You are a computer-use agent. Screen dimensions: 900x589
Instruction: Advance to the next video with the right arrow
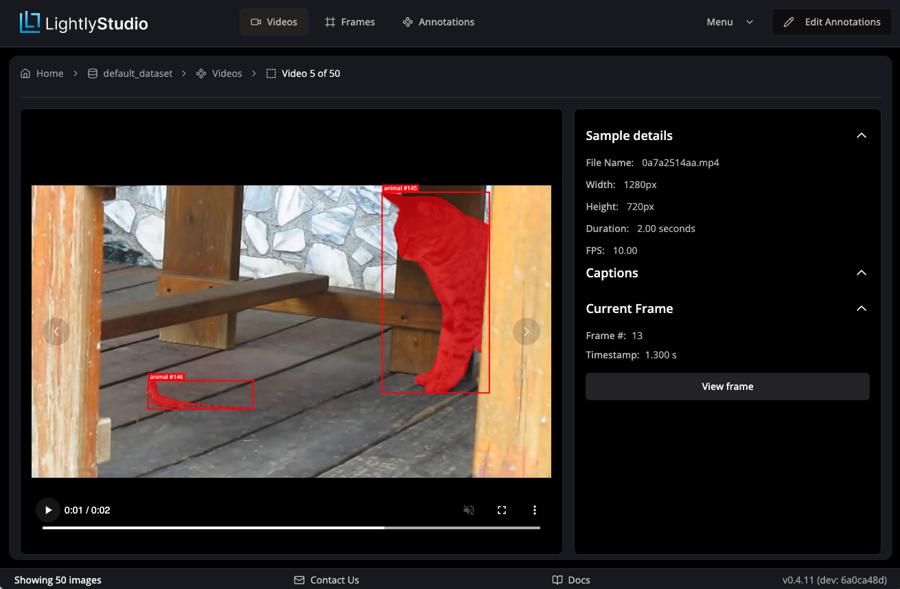pos(526,332)
